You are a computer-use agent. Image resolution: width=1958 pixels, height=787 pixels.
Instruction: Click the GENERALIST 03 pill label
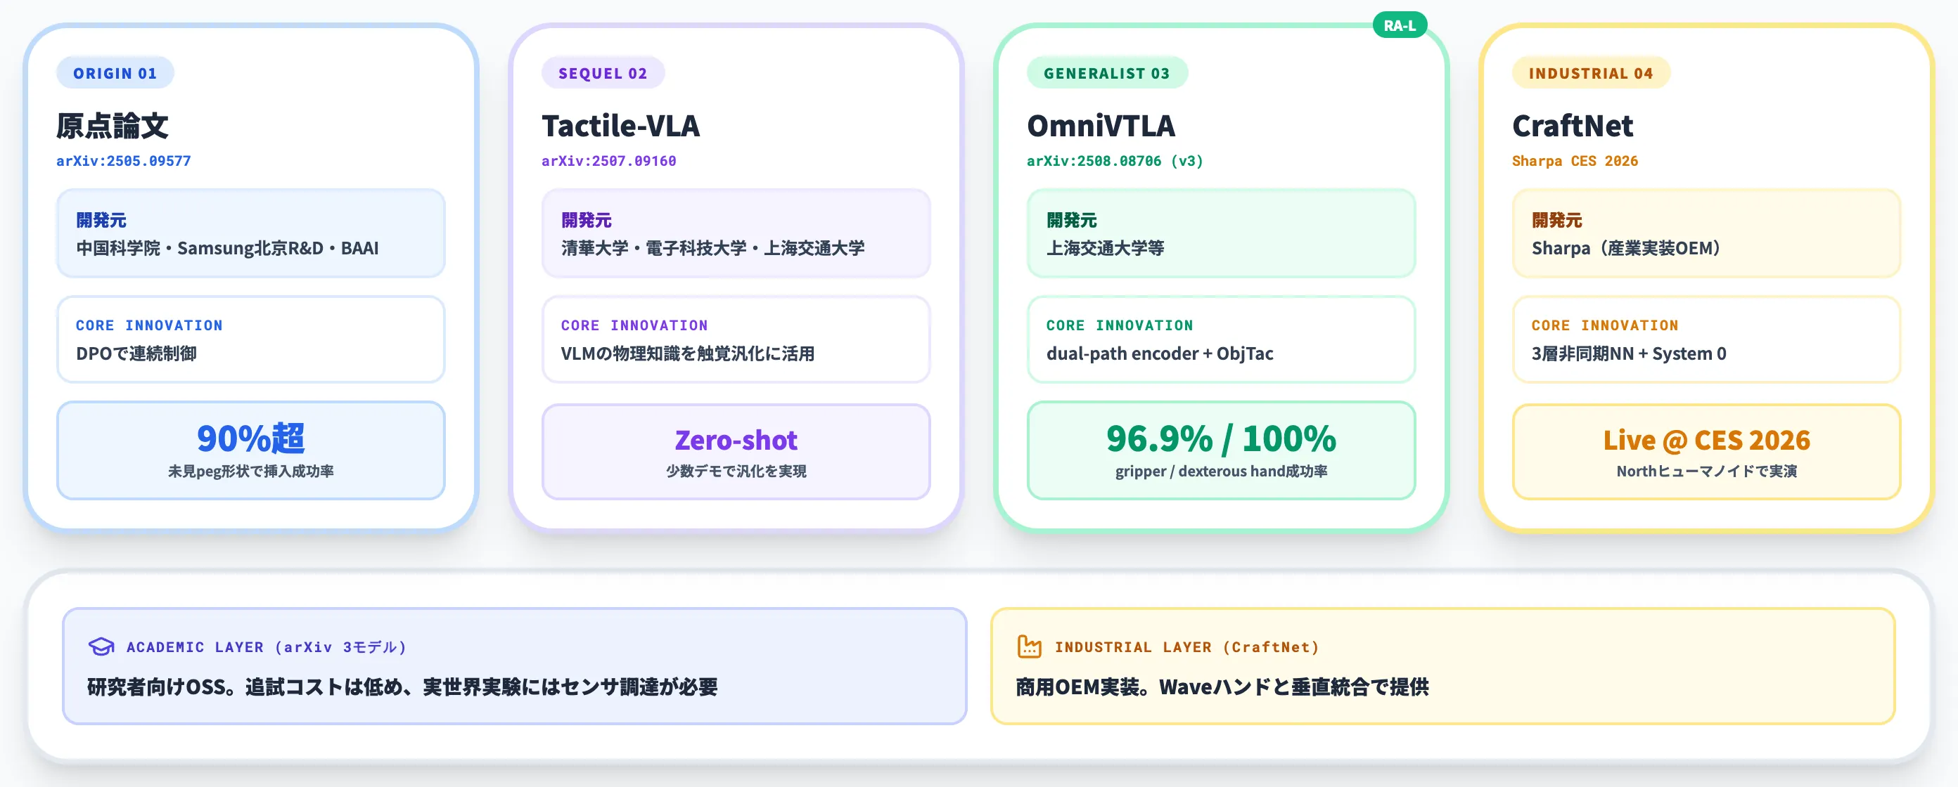[x=1107, y=73]
